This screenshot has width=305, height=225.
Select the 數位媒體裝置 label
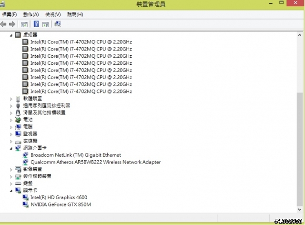coord(37,176)
